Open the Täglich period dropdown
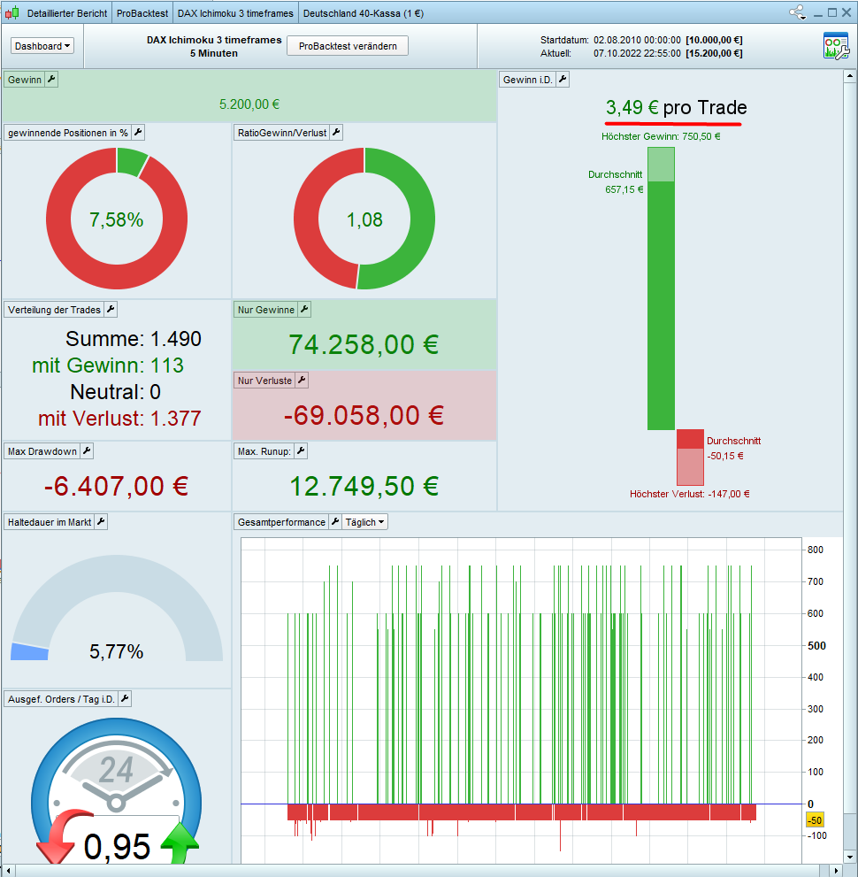This screenshot has width=858, height=877. point(364,522)
